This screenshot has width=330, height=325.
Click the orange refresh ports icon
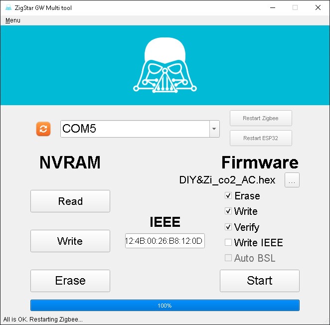coord(43,129)
